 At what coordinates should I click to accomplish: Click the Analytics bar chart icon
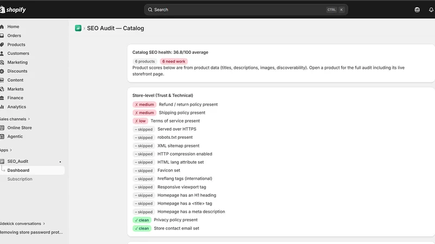pyautogui.click(x=2, y=107)
